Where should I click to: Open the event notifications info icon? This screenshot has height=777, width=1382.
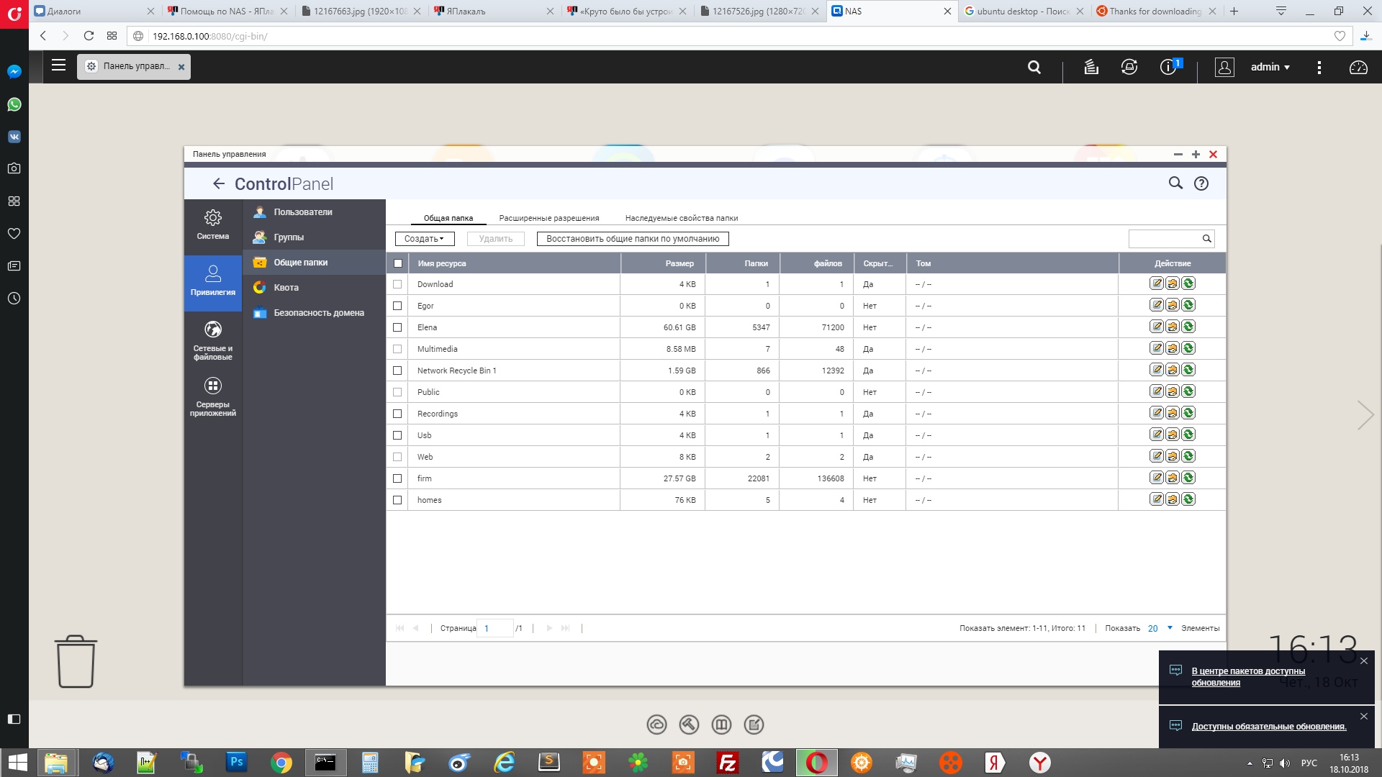point(1168,67)
